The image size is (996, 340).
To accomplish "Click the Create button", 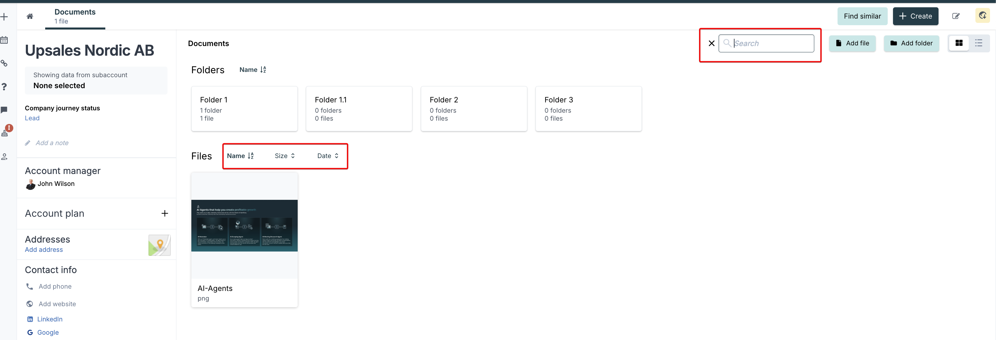I will point(915,16).
